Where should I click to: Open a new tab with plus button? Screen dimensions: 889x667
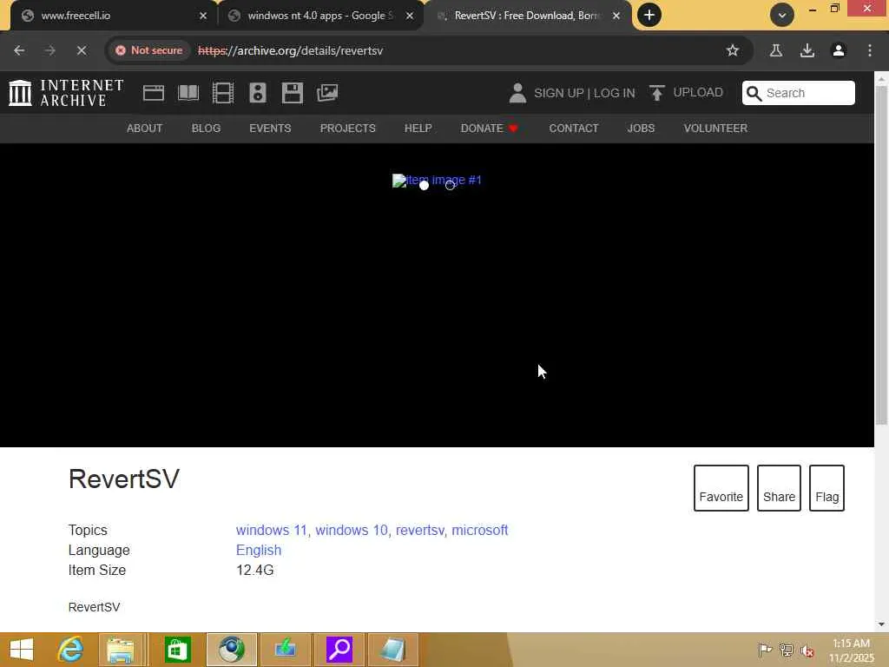click(649, 16)
